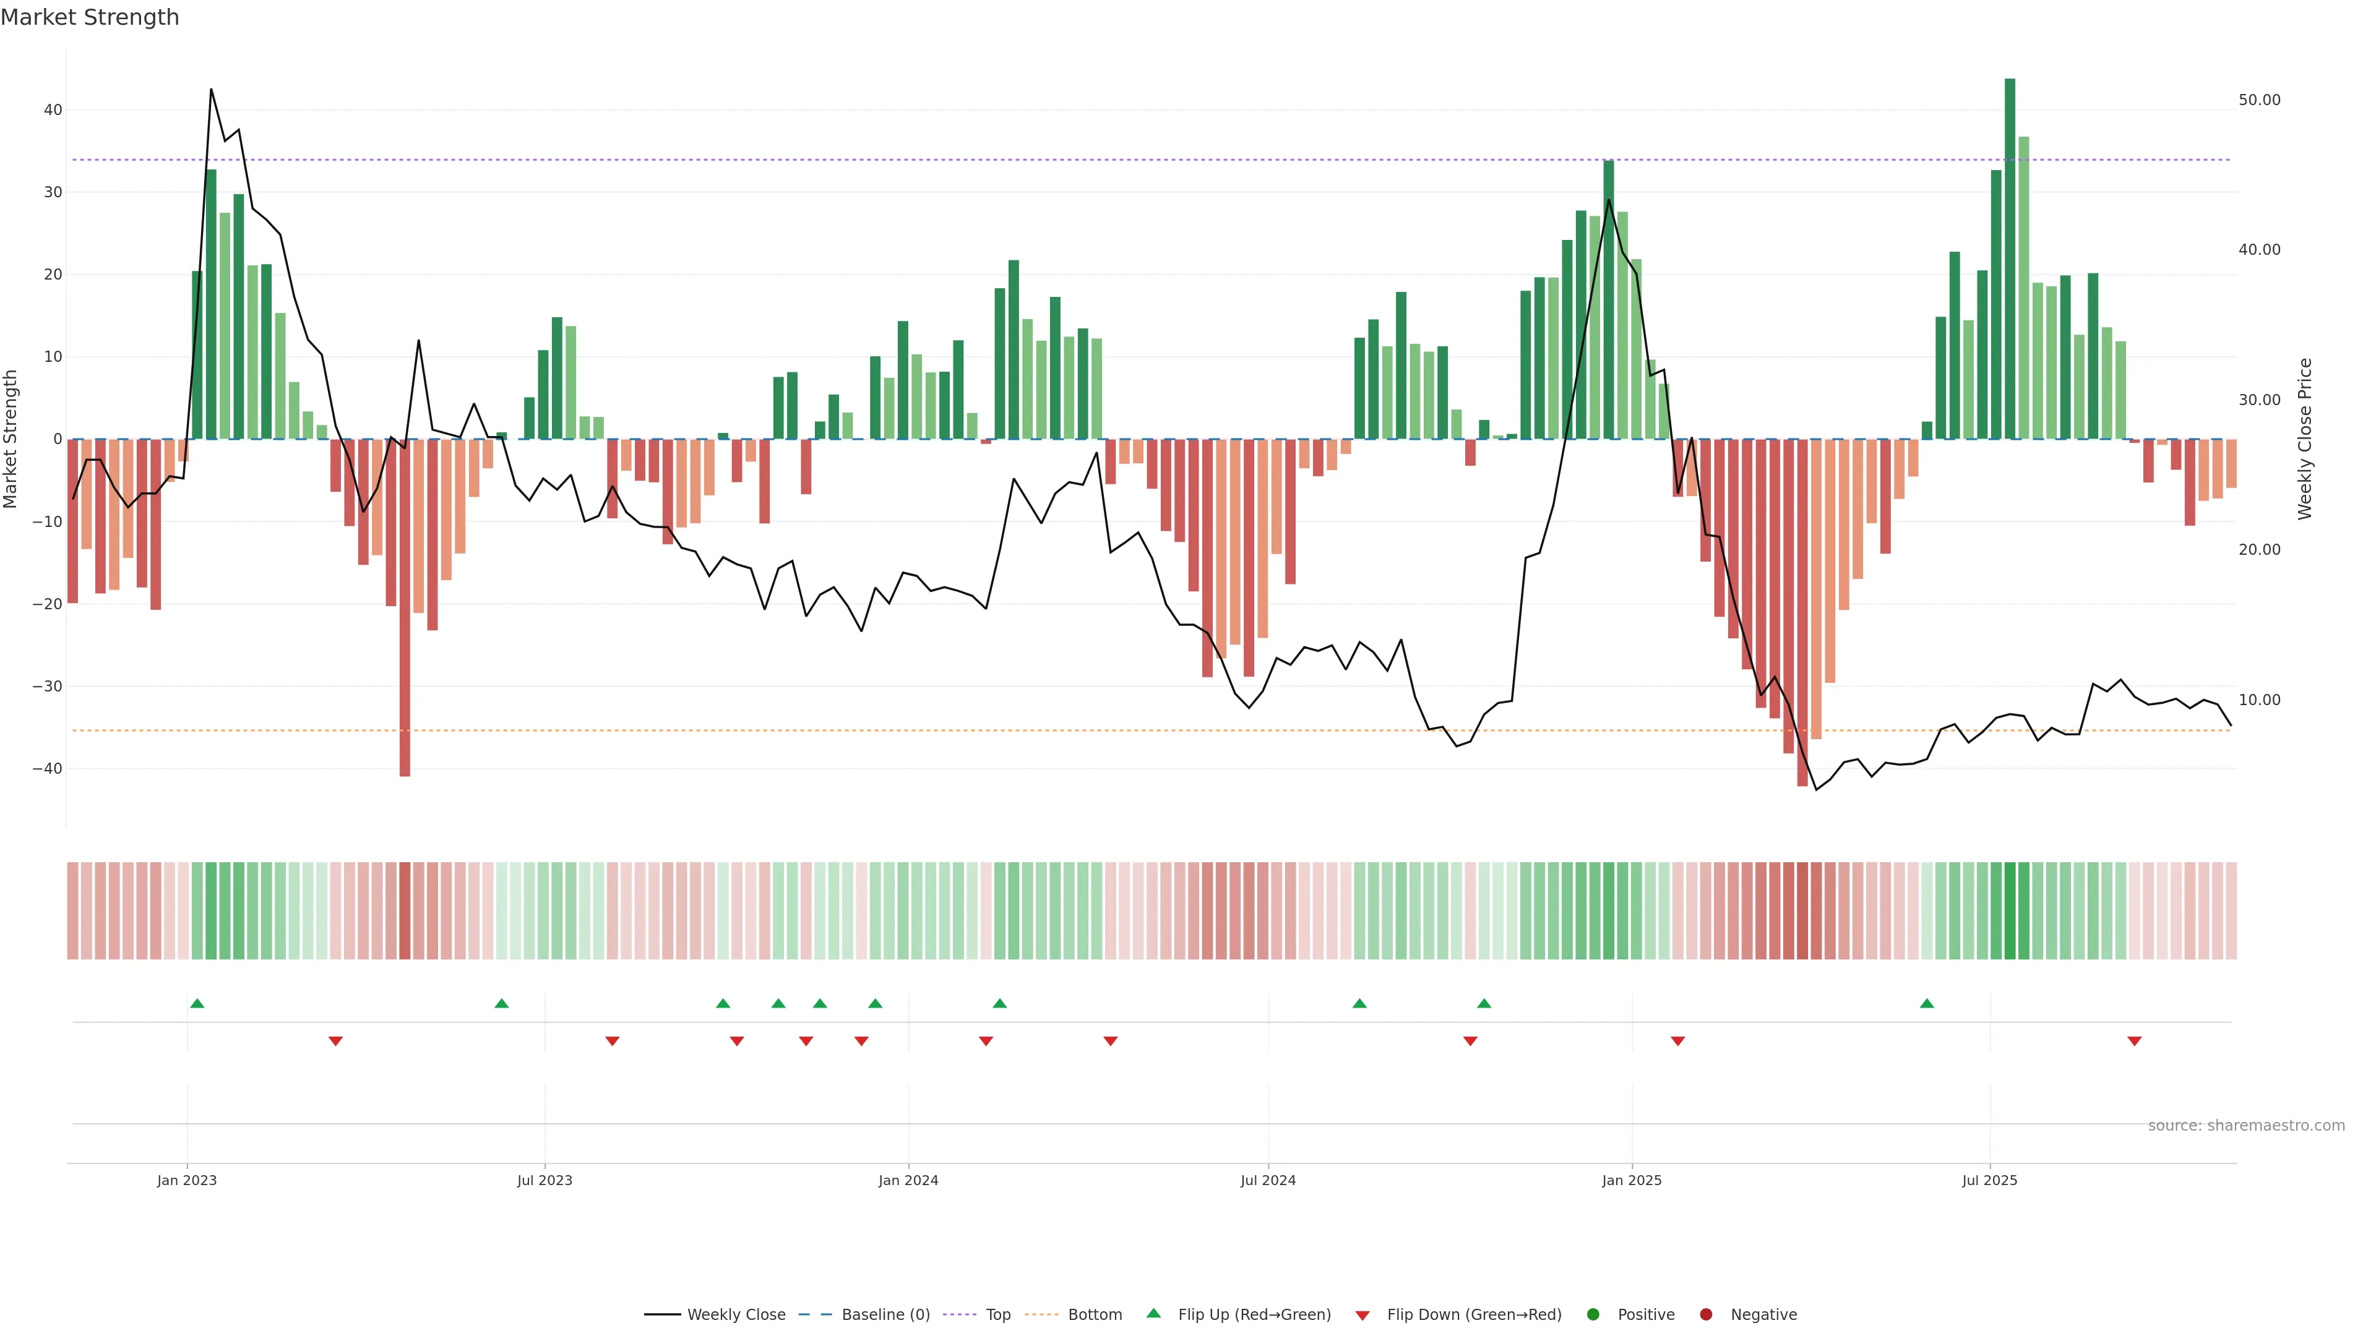Click the Jul 2024 axis label
Viewport: 2376px width, 1336px height.
click(x=1267, y=1180)
